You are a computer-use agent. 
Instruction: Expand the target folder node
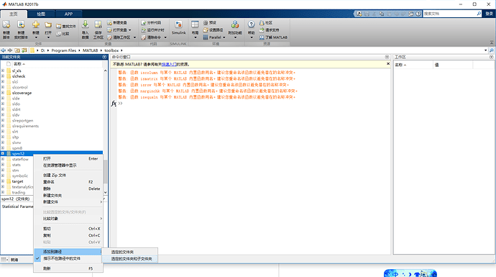[x=3, y=181]
